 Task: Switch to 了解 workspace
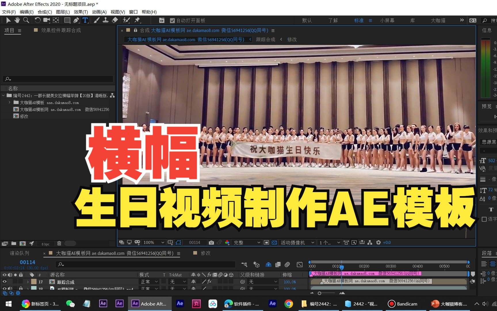333,20
